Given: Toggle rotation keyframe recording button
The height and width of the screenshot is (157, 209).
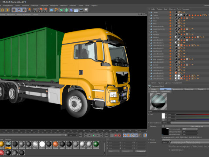Looking at the screenshot, I should (x=132, y=135).
